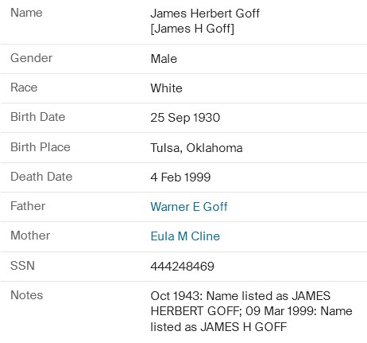The image size is (367, 343).
Task: Click the SSN field label
Action: click(22, 266)
